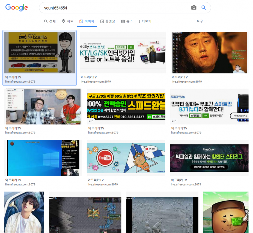Open the YouTube hang-glider cartoon image
Screen dimensions: 253x233
(126, 158)
